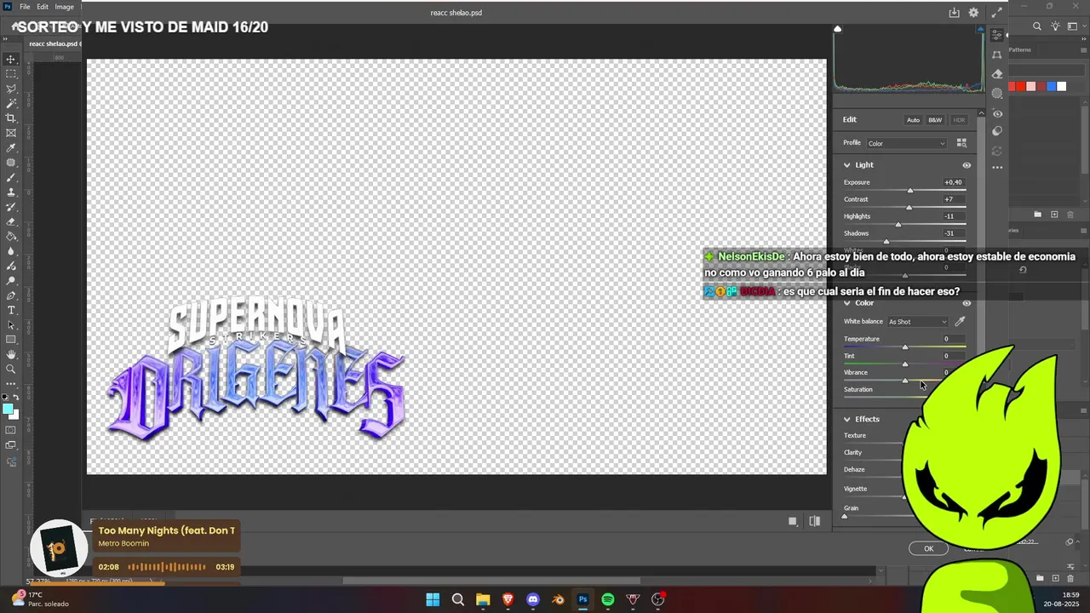Image resolution: width=1090 pixels, height=613 pixels.
Task: Select the Frame tool
Action: pyautogui.click(x=11, y=133)
